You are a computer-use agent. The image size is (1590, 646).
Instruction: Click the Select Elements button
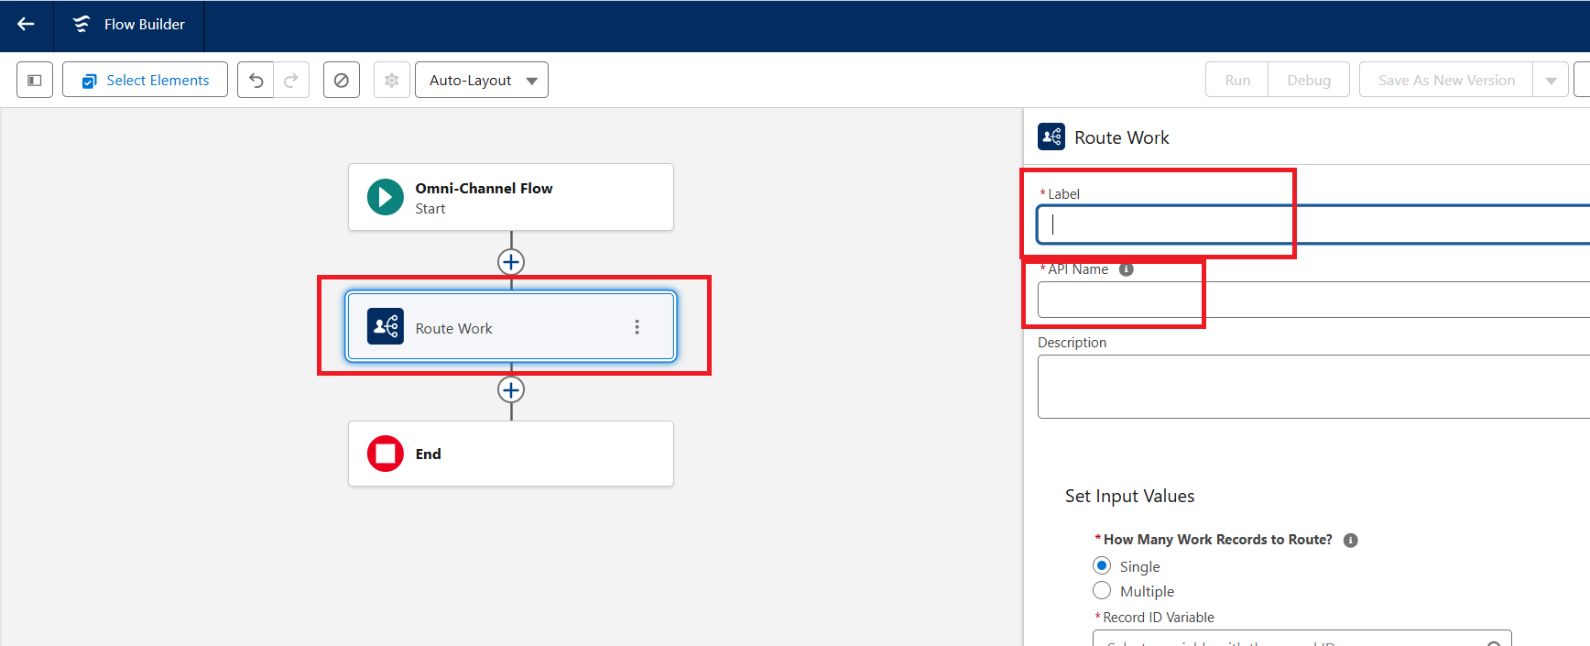tap(146, 81)
